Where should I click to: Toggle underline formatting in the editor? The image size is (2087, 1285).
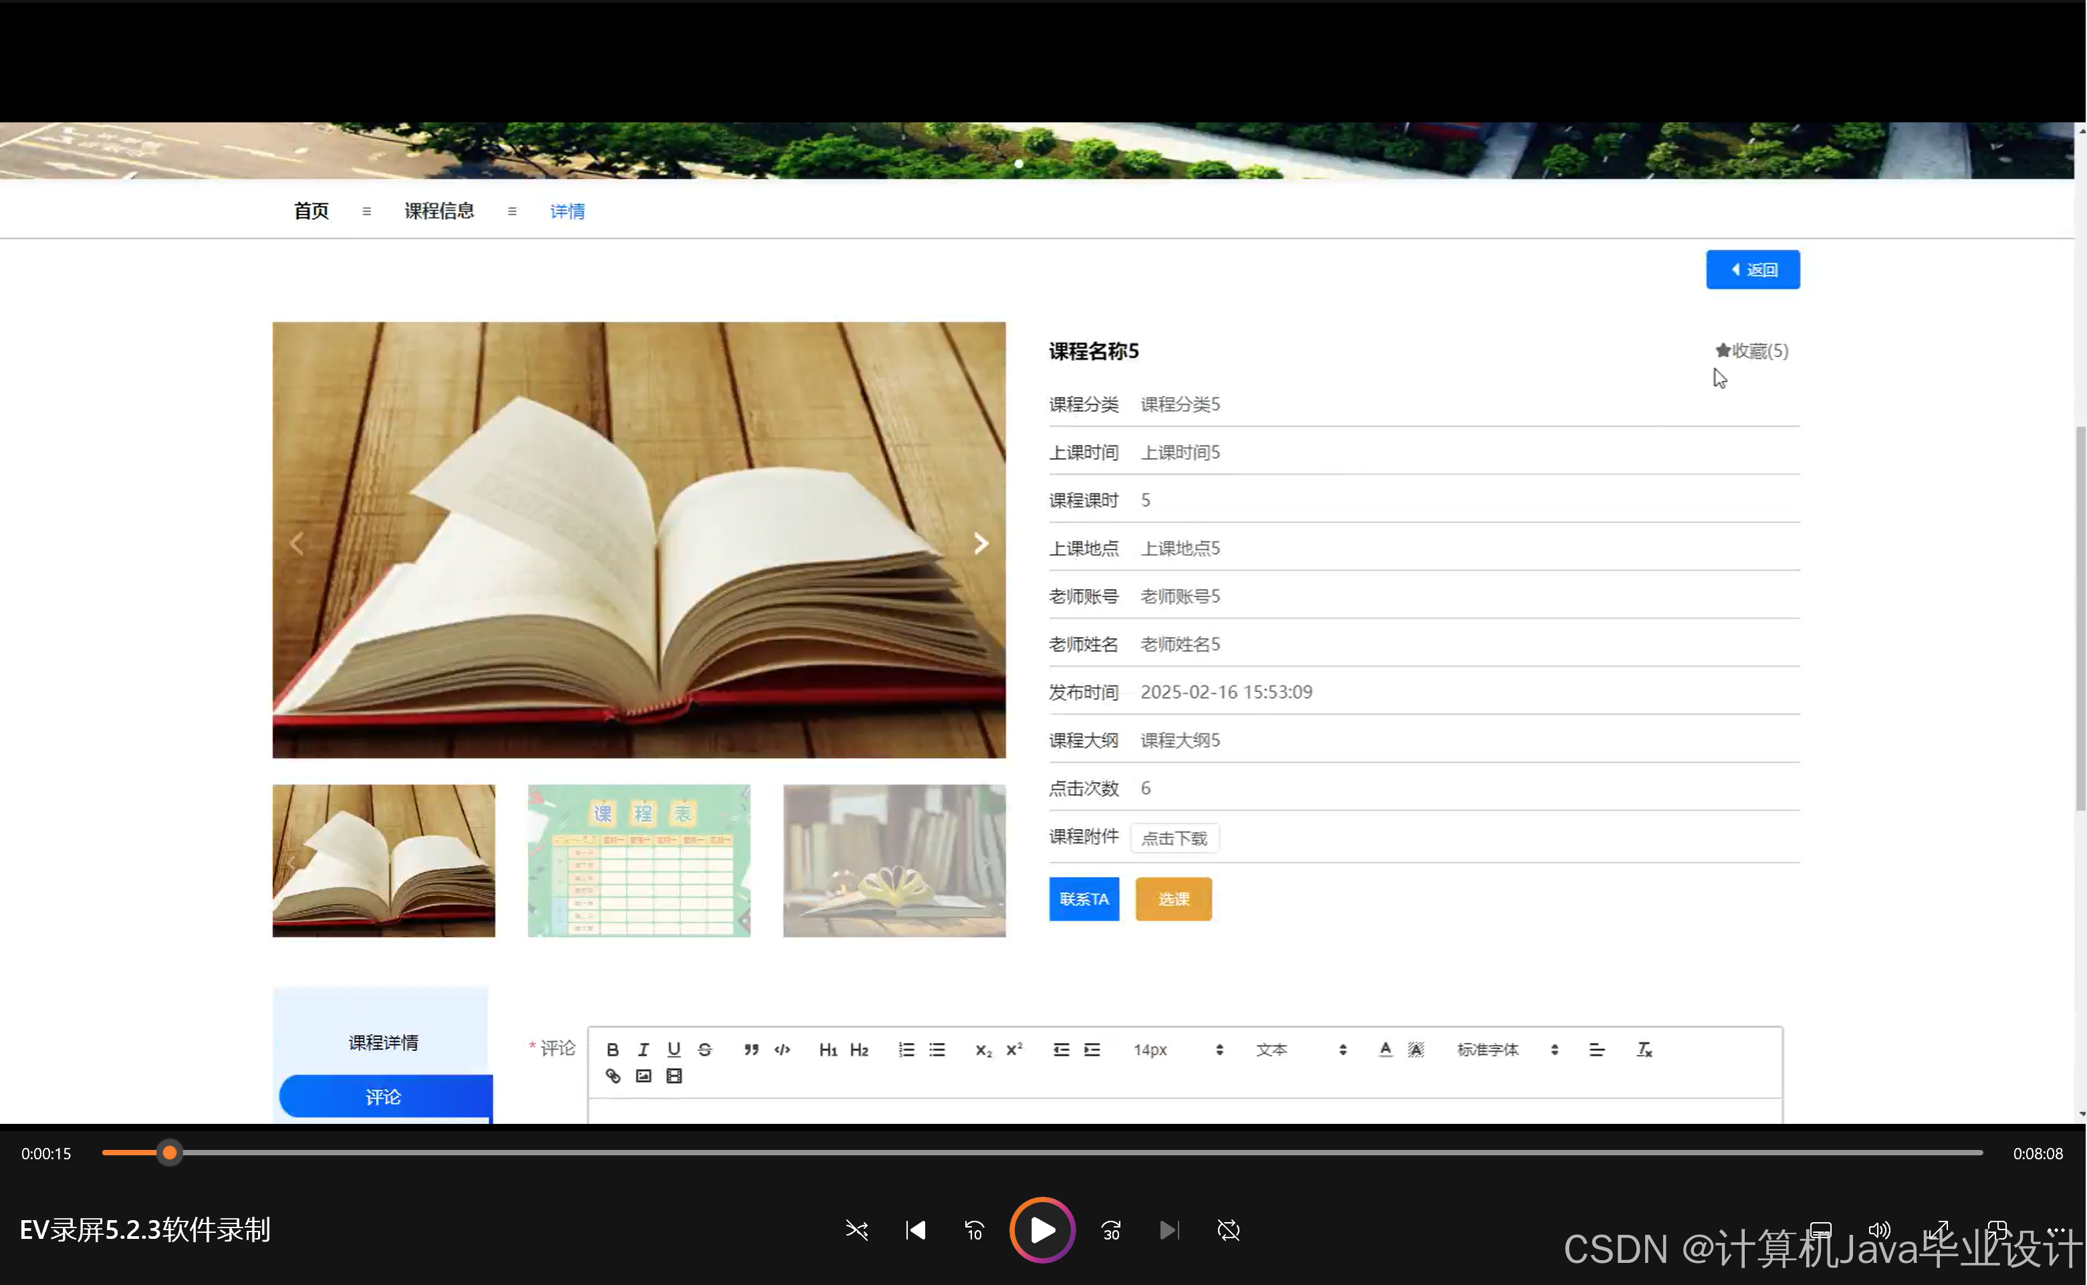click(674, 1050)
